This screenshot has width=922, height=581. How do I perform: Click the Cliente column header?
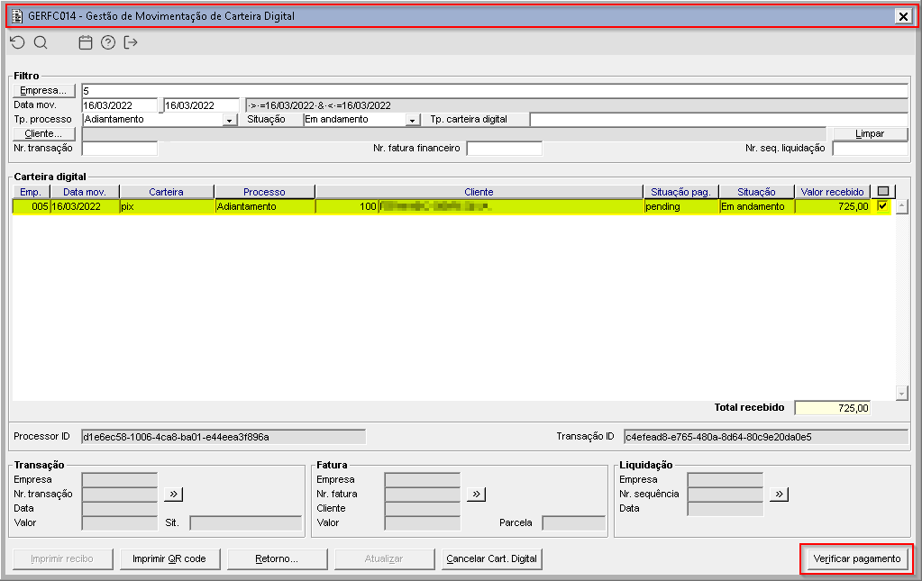479,192
